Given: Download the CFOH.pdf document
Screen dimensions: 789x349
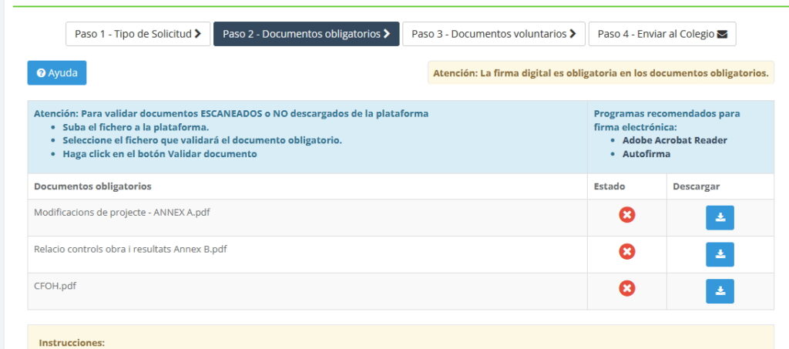Looking at the screenshot, I should coord(720,291).
